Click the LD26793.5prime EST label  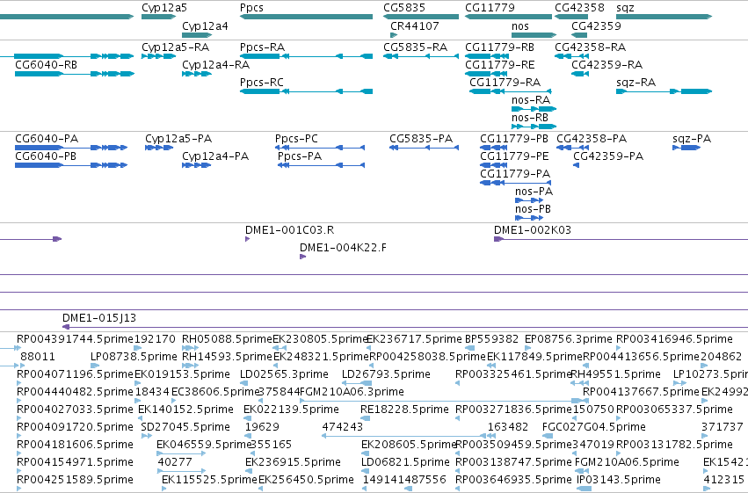pos(387,374)
